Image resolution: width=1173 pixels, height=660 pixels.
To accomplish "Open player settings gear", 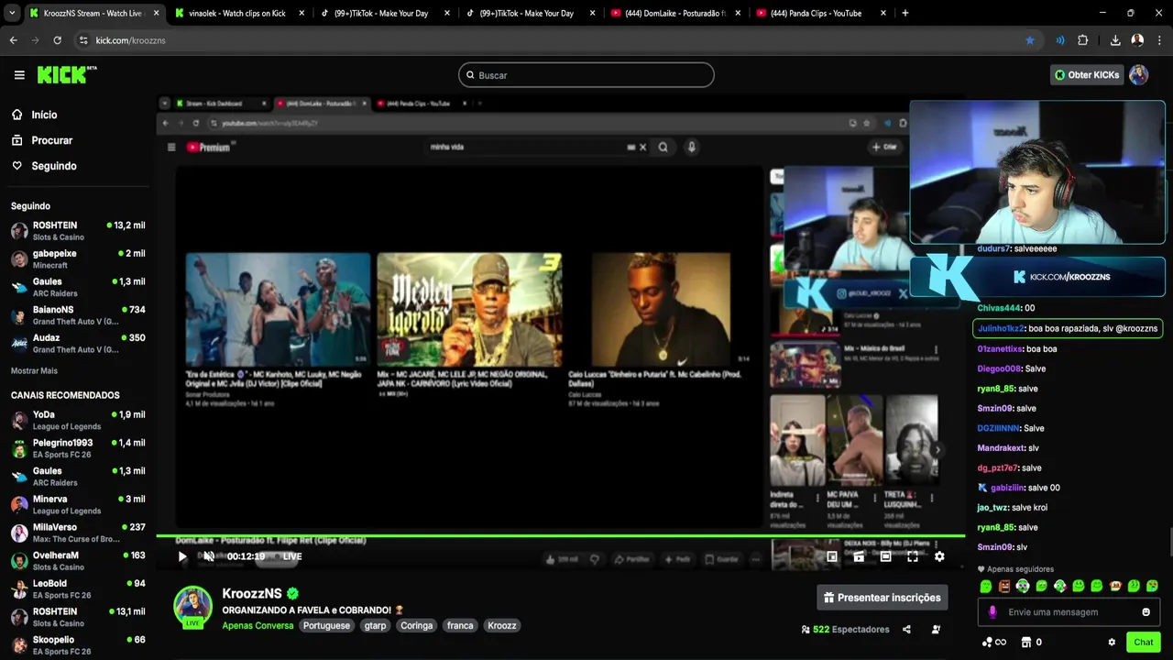I will tap(939, 556).
